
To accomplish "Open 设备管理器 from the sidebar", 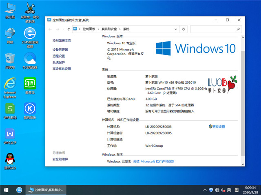I will (60, 50).
